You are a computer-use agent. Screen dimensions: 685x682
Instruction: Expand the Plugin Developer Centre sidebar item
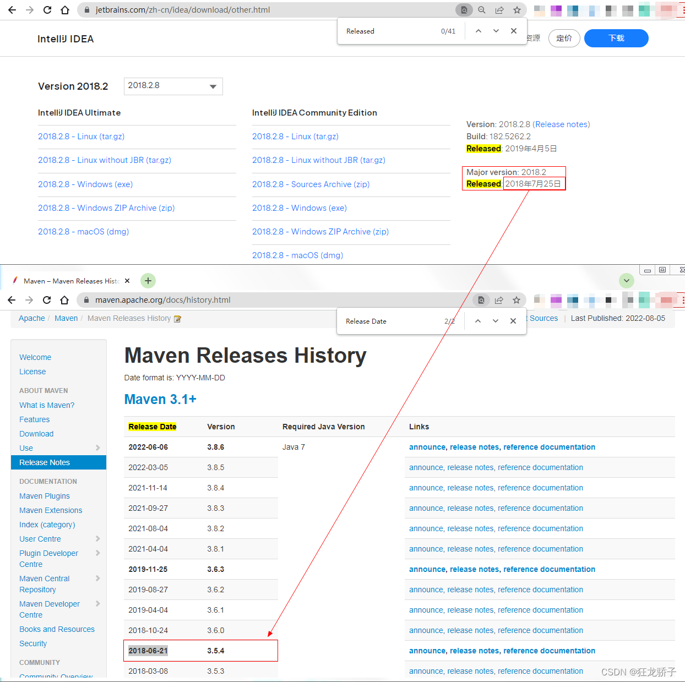pyautogui.click(x=98, y=553)
